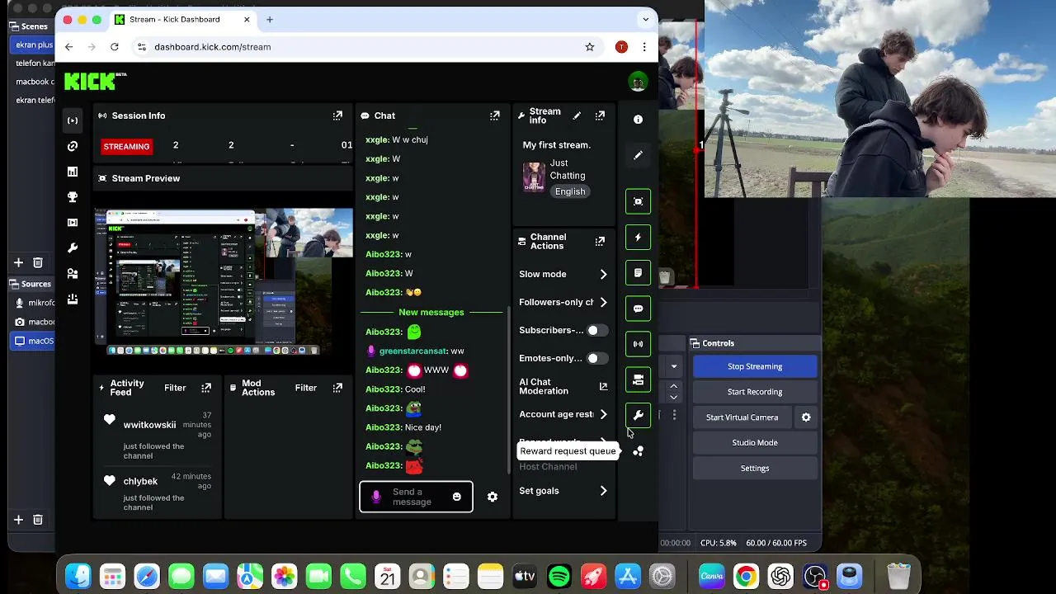Open the wrench settings icon in Kick left sidebar
This screenshot has width=1056, height=594.
(x=73, y=248)
